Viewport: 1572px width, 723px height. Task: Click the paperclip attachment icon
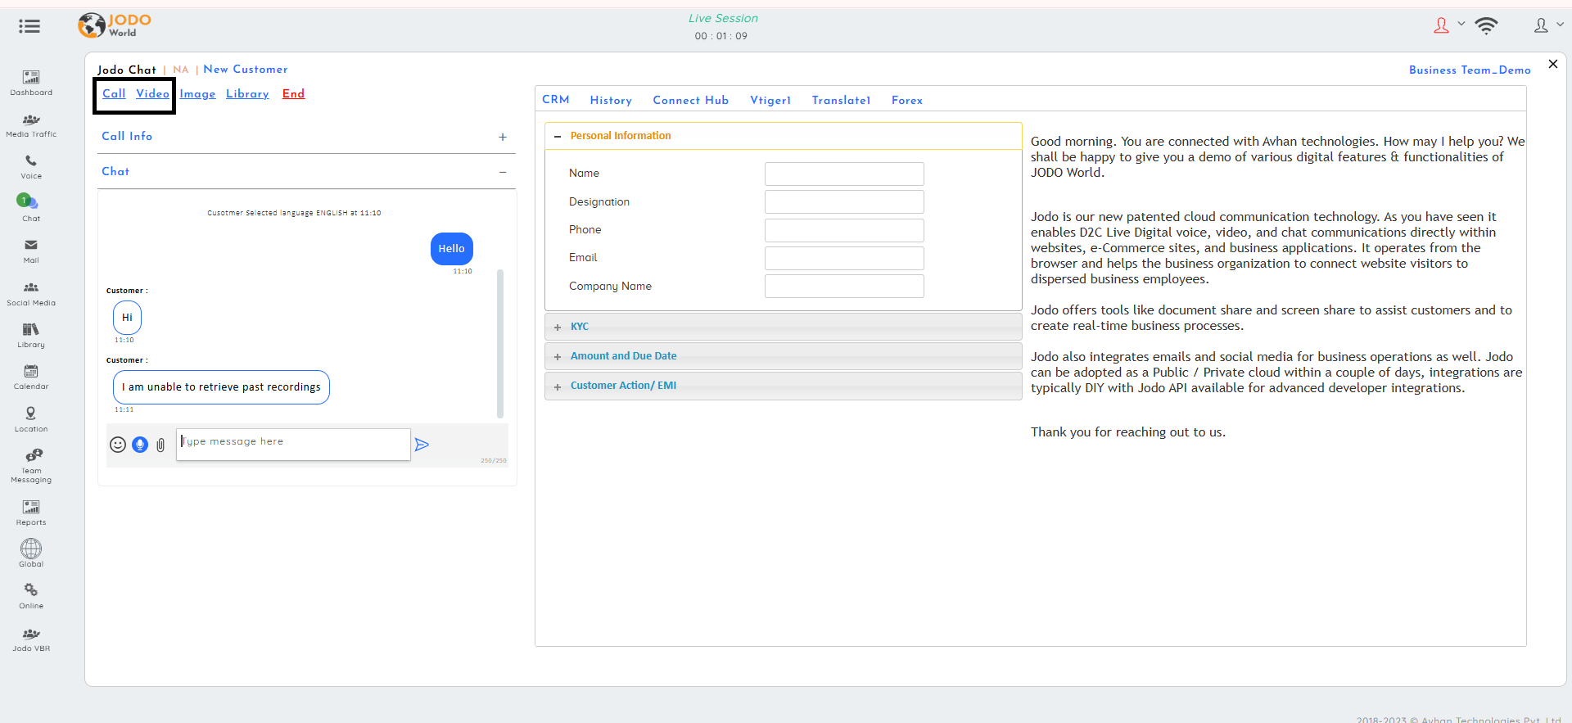click(160, 445)
